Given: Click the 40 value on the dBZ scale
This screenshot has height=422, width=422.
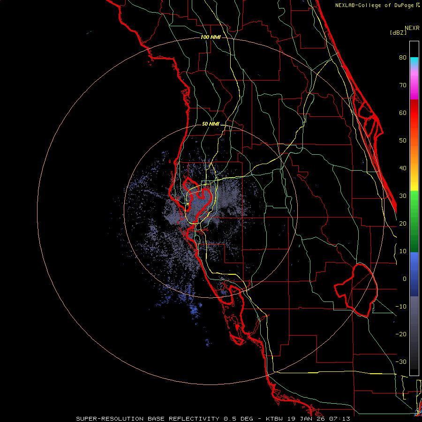Looking at the screenshot, I should pyautogui.click(x=403, y=168).
